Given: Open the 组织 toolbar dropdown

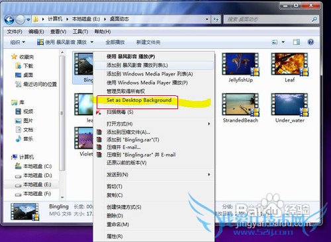Looking at the screenshot, I should click(x=18, y=42).
